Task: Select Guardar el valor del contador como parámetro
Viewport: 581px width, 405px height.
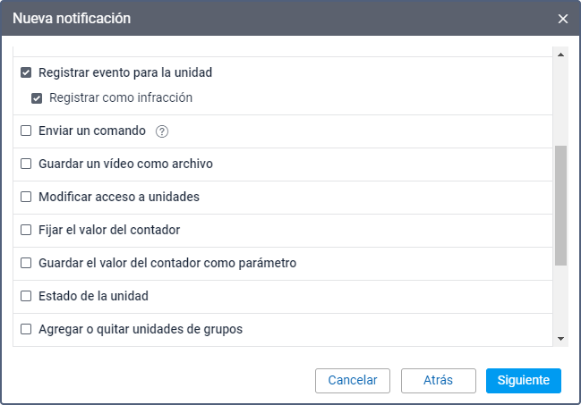Action: pos(26,263)
